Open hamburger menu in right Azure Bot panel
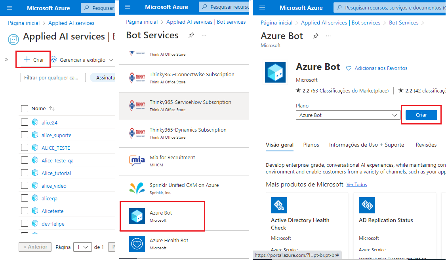 click(x=262, y=8)
